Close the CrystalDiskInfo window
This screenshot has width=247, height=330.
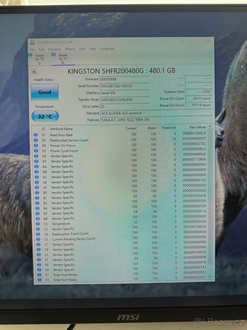click(208, 41)
